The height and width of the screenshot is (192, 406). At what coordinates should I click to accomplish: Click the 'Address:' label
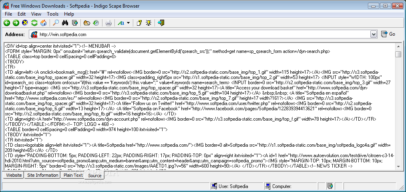(x=15, y=34)
